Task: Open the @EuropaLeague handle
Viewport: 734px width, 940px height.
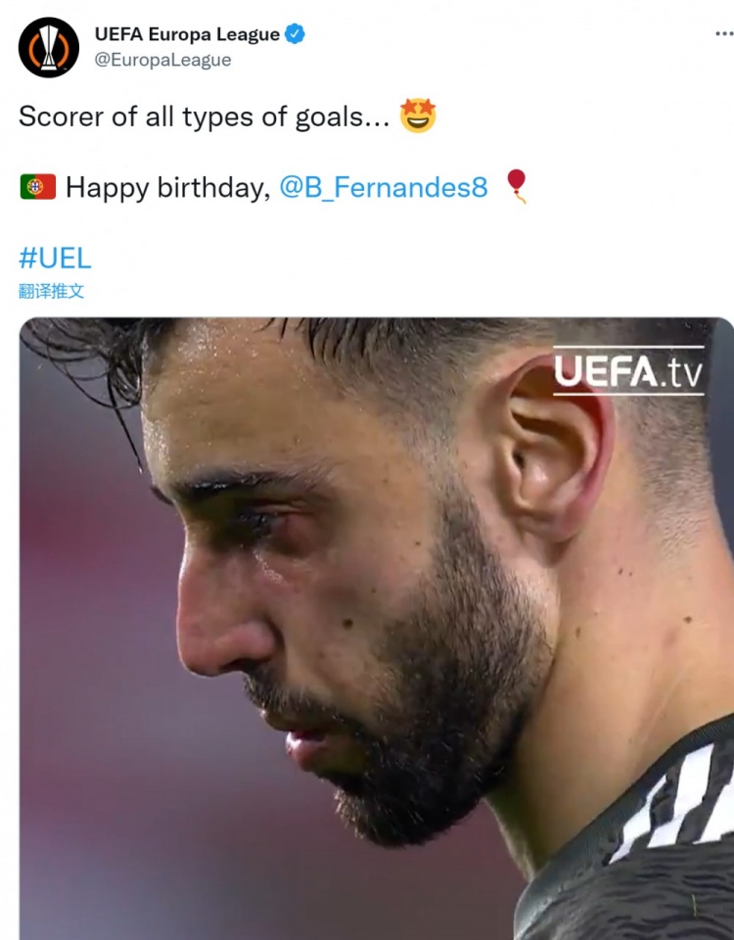Action: coord(163,60)
